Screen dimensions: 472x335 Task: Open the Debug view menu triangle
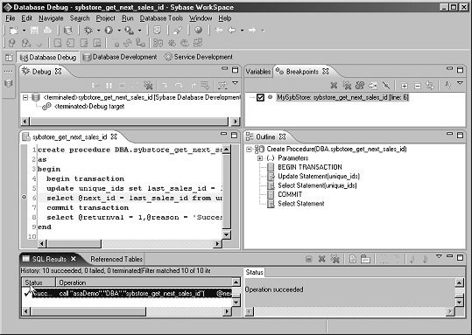(x=235, y=83)
